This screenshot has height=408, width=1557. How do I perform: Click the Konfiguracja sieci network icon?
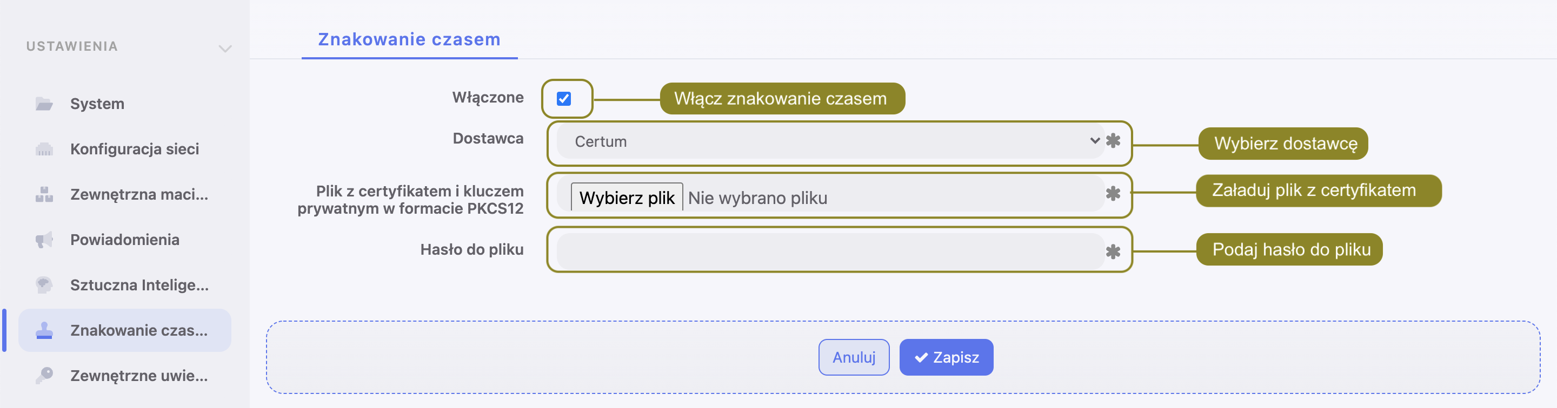coord(44,149)
